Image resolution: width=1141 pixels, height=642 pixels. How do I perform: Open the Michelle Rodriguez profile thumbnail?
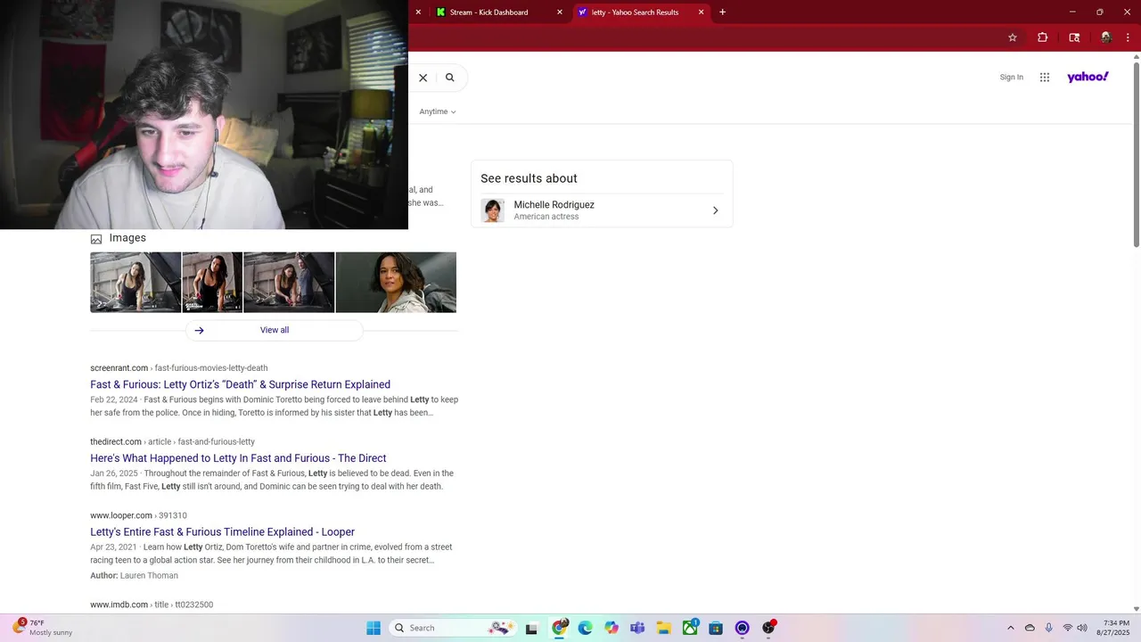click(x=493, y=210)
